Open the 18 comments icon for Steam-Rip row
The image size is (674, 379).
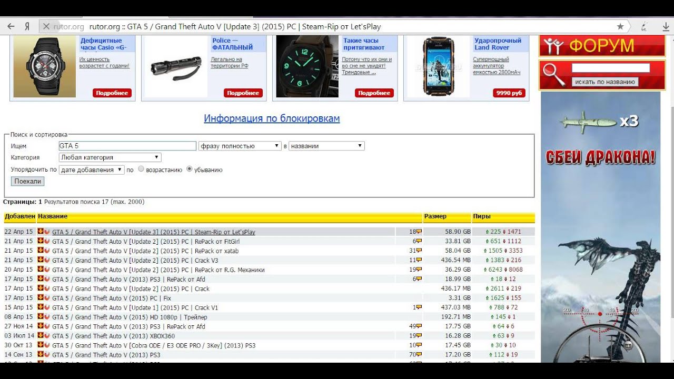click(x=419, y=232)
